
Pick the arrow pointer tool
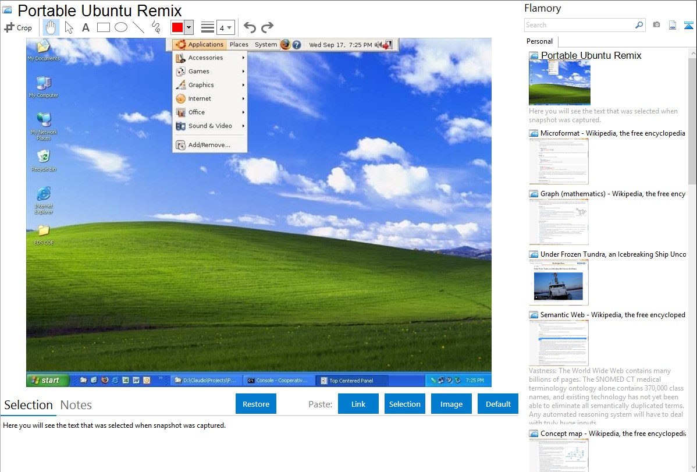point(69,27)
